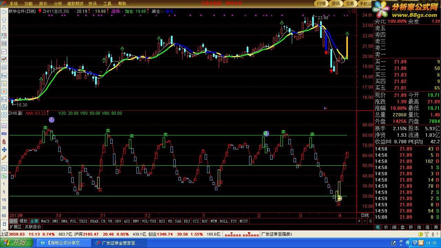Switch to the VOL-TDX indicator tab
Screen dimensions: 441x248
(x=149, y=221)
